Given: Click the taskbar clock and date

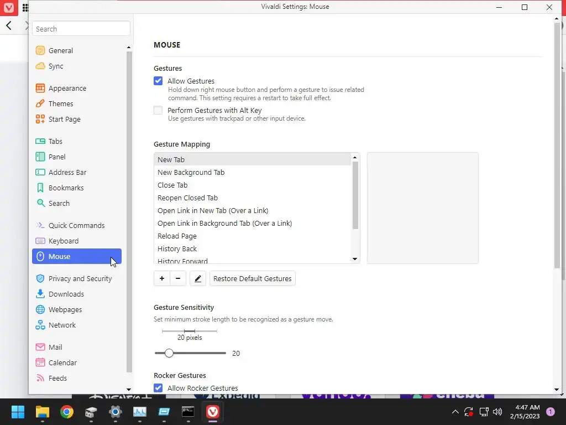Looking at the screenshot, I should click(525, 412).
